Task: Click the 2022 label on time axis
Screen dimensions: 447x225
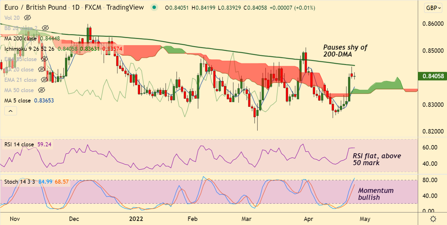Action: pos(136,218)
